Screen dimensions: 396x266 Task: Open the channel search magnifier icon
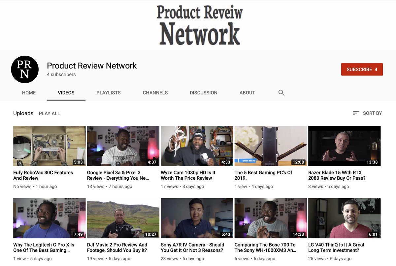coord(281,93)
